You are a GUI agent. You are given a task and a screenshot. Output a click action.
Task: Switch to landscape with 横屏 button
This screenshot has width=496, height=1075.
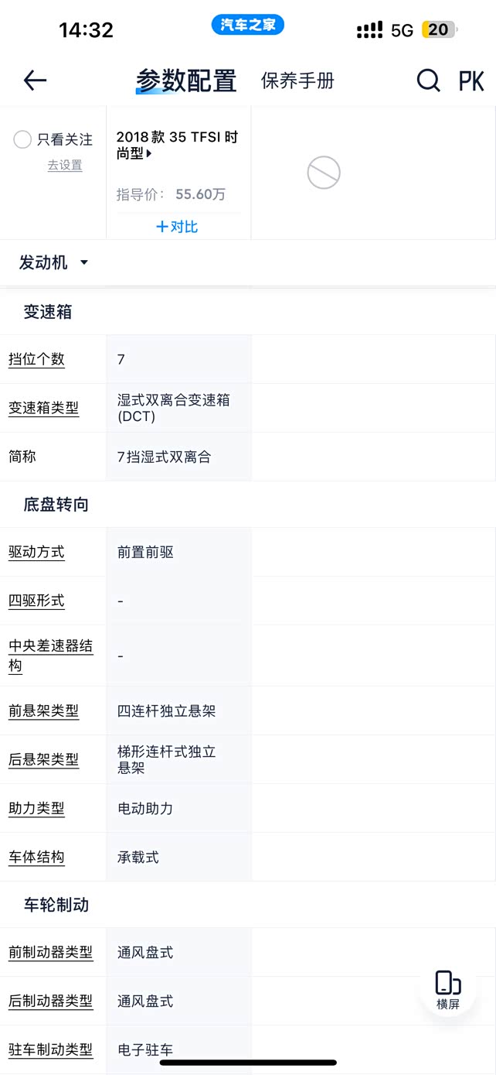pyautogui.click(x=448, y=989)
